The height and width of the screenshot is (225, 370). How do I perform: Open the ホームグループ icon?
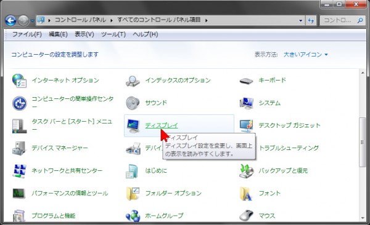coord(133,216)
